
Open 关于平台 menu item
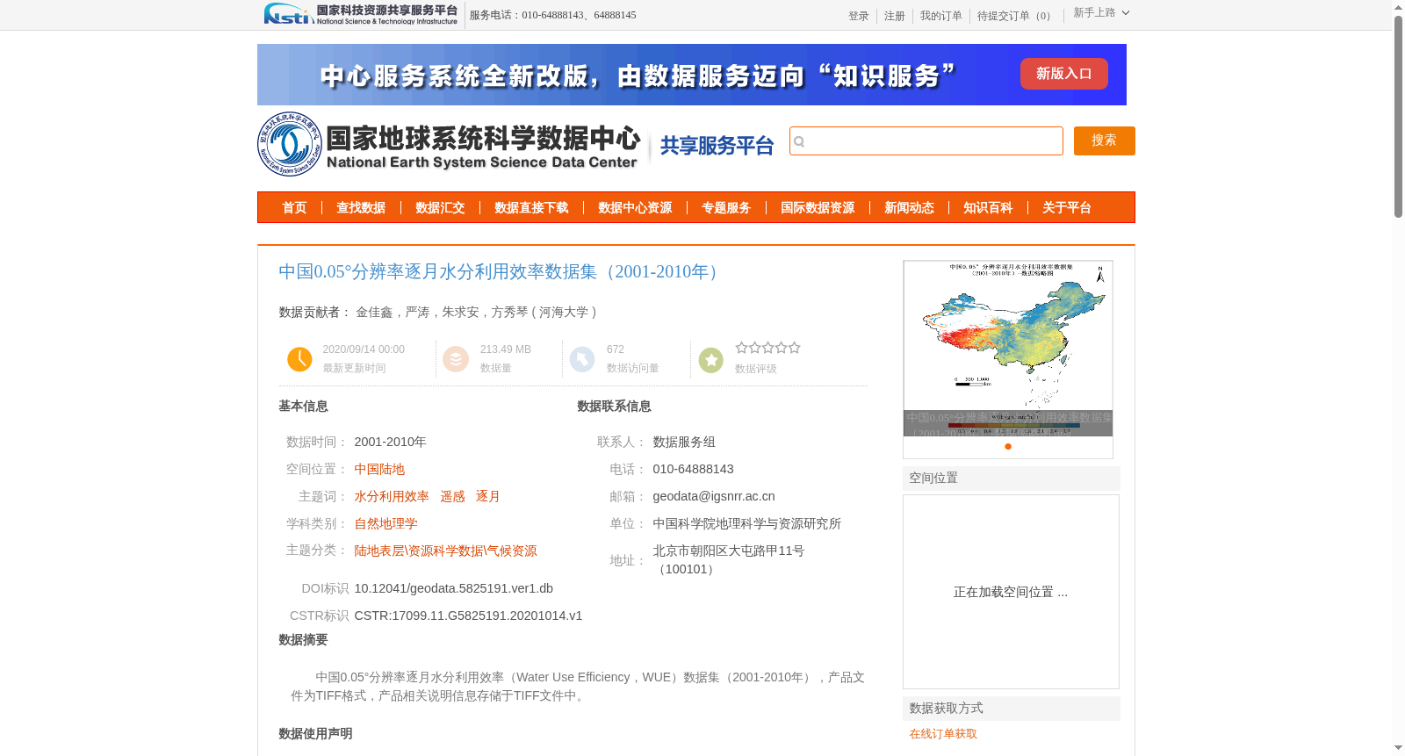[1067, 208]
